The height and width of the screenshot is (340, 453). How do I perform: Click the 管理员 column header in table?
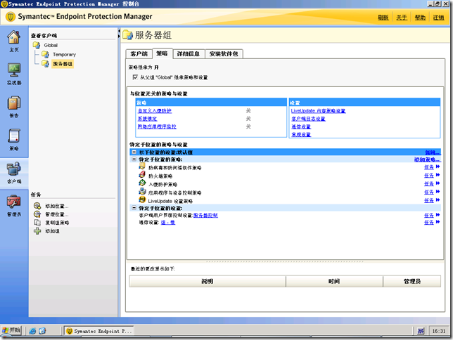(x=412, y=281)
